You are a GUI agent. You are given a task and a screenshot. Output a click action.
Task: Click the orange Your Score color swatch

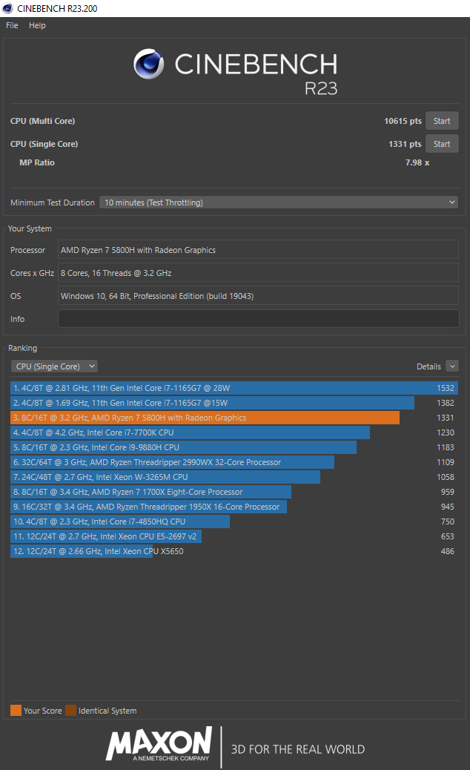click(x=16, y=711)
